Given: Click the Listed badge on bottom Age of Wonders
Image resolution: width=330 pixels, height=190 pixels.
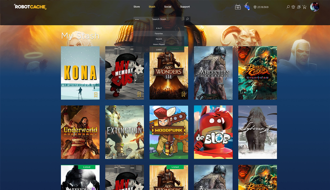Looking at the screenshot, I should click(x=175, y=167).
